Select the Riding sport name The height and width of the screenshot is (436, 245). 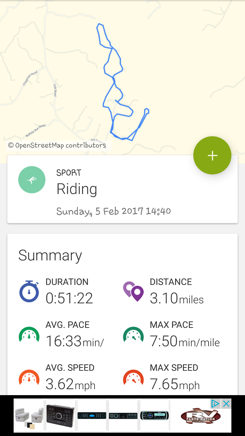click(77, 189)
